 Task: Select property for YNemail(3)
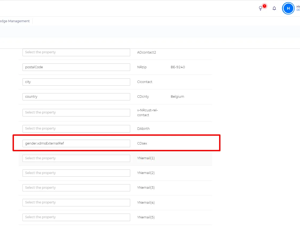click(76, 188)
